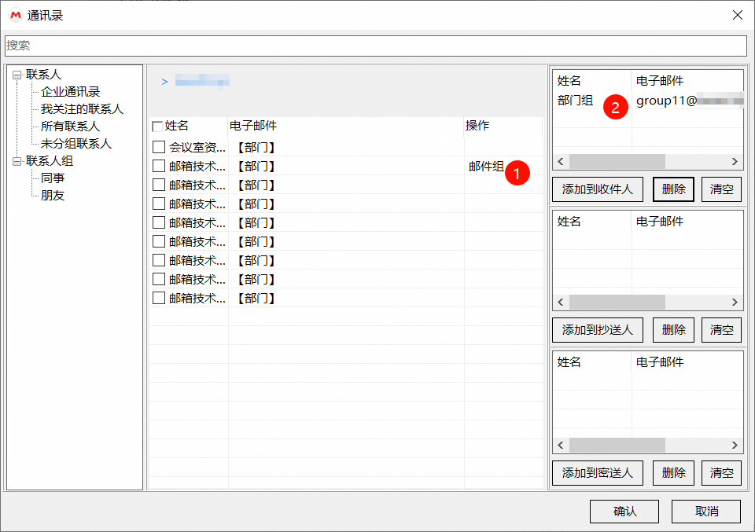Click the 添加到抄送人 button

click(598, 329)
